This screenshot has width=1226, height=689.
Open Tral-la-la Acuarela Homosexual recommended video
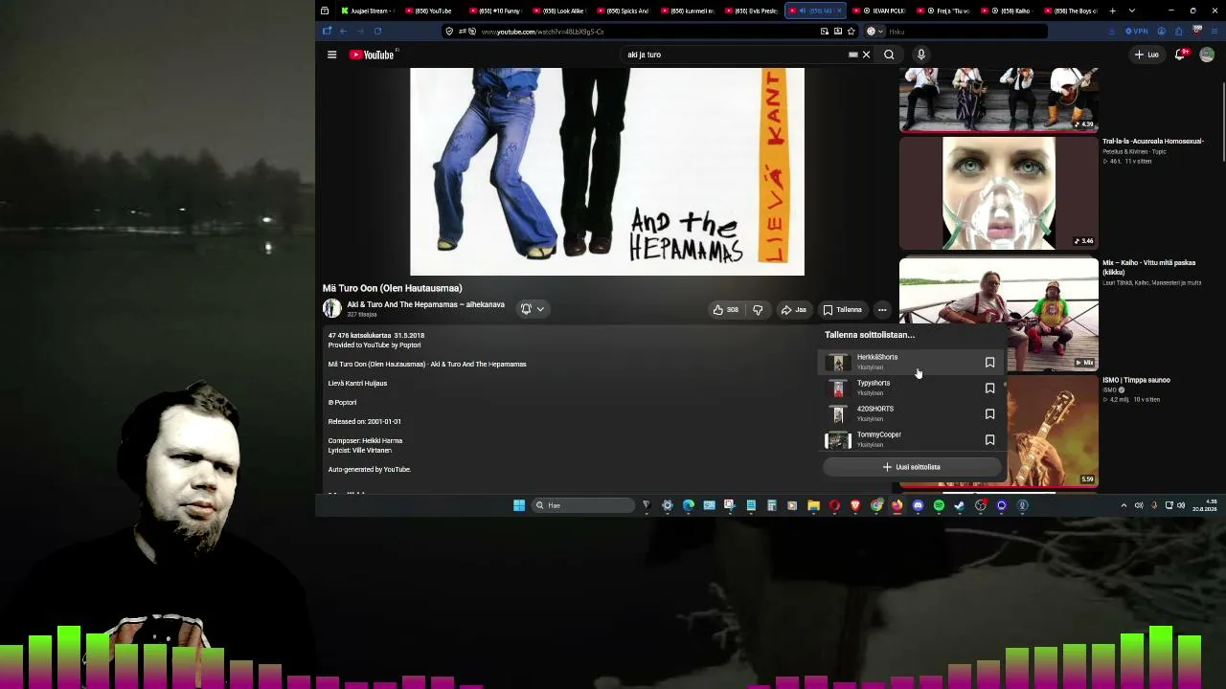(x=1152, y=141)
